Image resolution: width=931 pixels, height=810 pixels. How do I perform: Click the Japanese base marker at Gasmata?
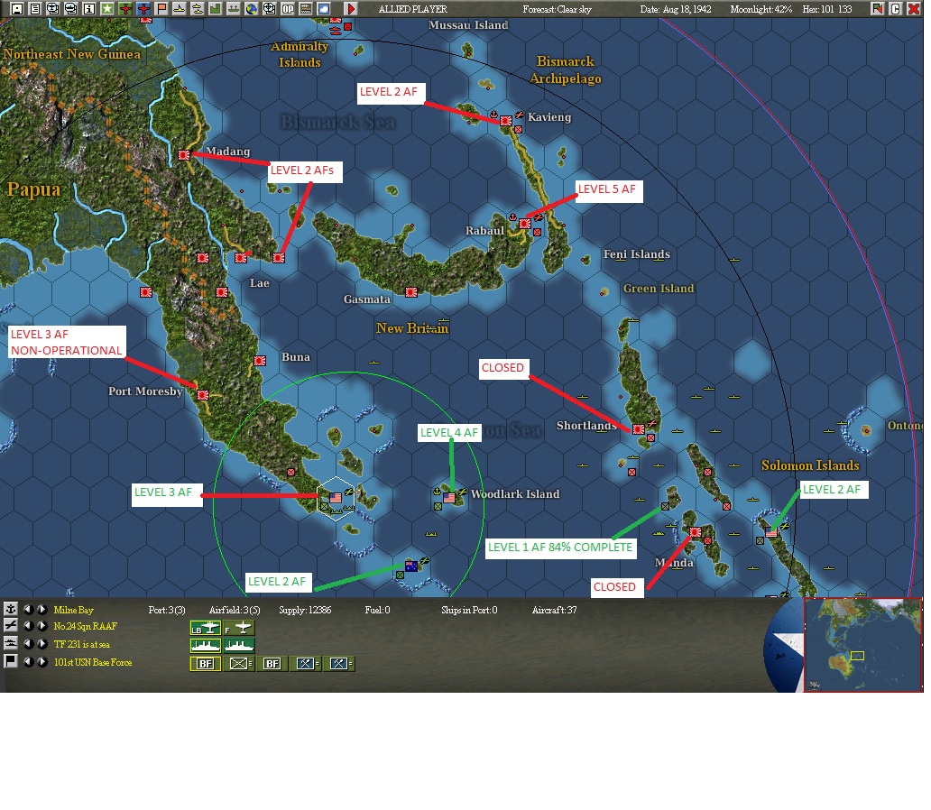click(x=410, y=292)
